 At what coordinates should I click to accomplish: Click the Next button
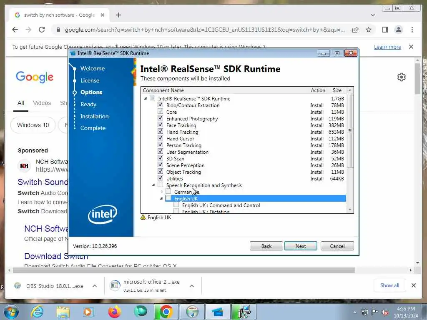click(x=301, y=246)
